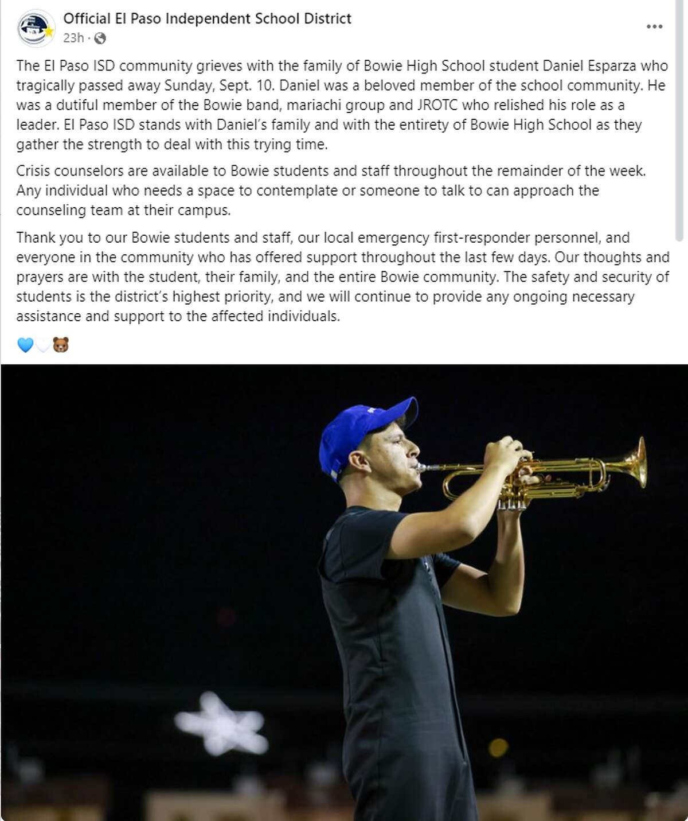Open the trumpet player photo
688x821 pixels.
tap(344, 592)
